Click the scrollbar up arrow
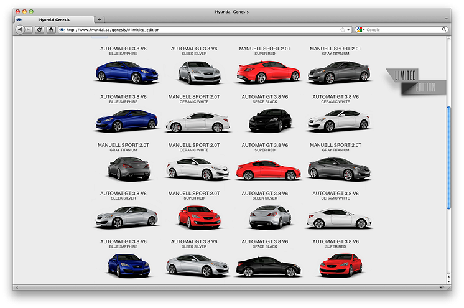464x308 pixels. pyautogui.click(x=448, y=277)
